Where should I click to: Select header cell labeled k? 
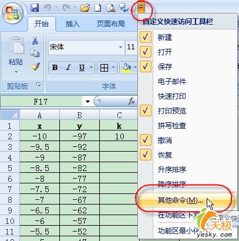tap(119, 126)
